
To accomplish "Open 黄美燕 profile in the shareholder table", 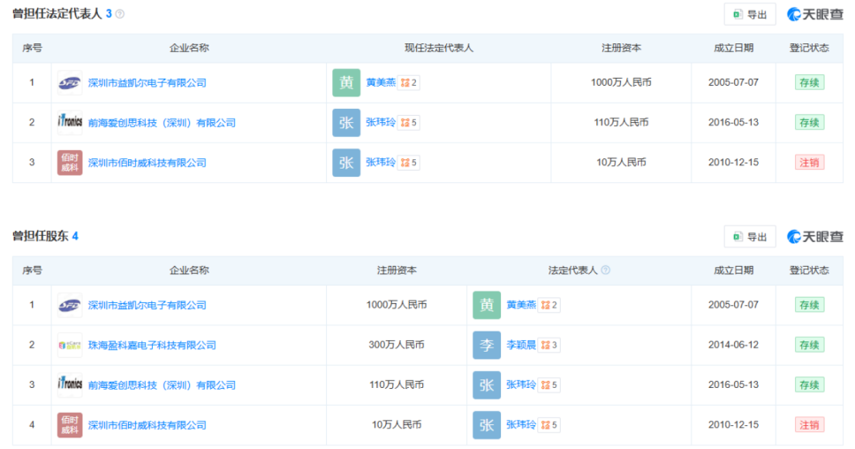I will [x=521, y=304].
